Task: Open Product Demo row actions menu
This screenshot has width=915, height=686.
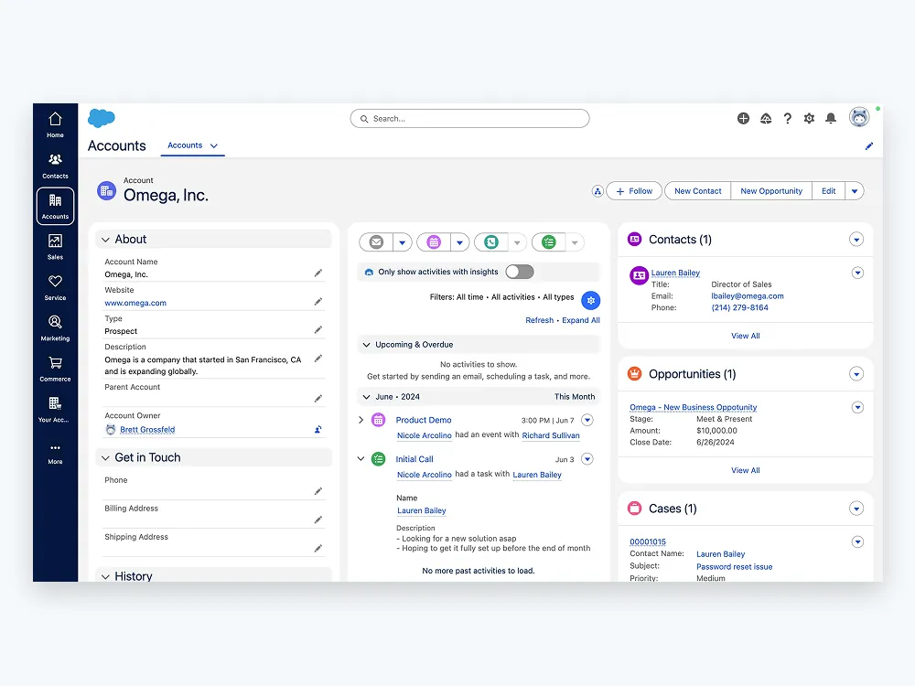Action: 587,420
